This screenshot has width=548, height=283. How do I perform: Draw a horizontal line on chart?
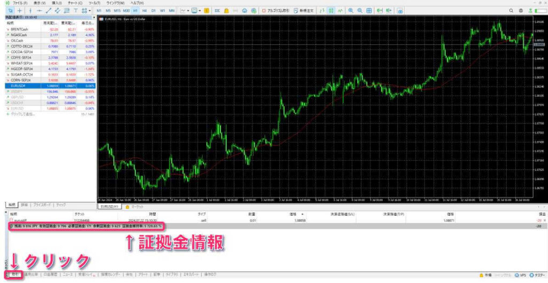point(40,11)
